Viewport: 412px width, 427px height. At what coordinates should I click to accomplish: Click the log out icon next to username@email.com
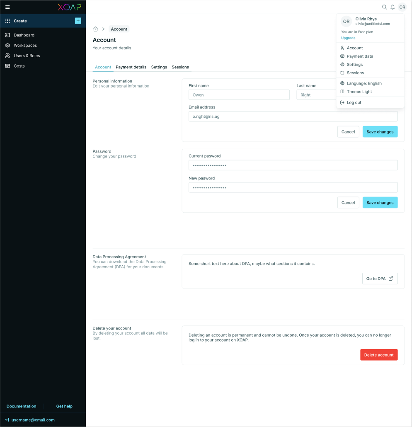[6, 420]
